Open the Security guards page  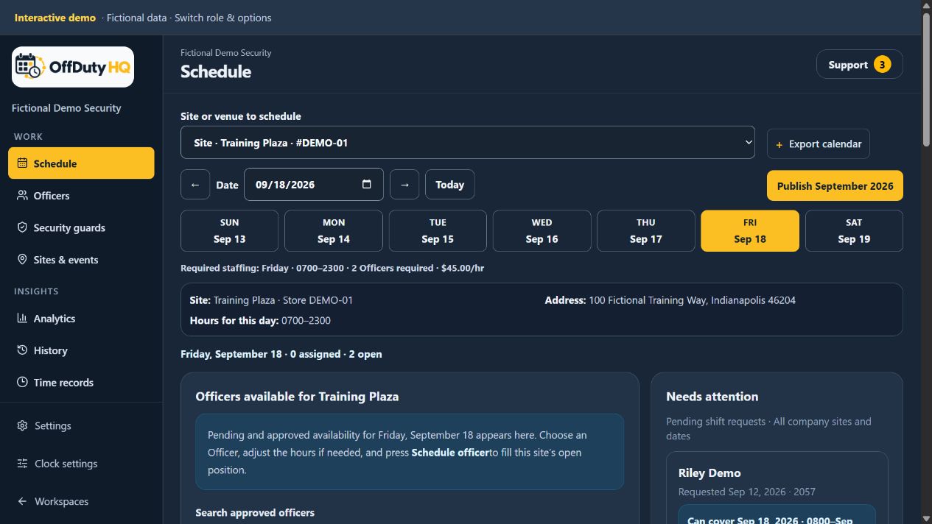click(x=81, y=227)
